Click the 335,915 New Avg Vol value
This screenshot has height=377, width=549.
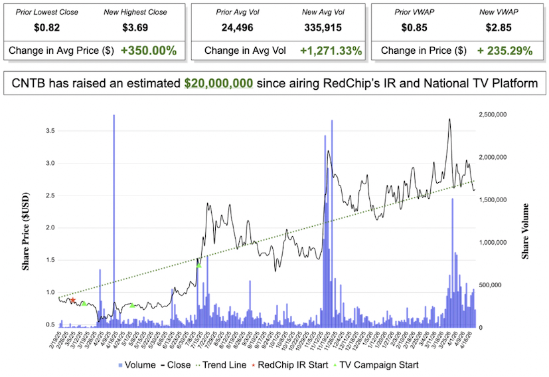[x=323, y=28]
